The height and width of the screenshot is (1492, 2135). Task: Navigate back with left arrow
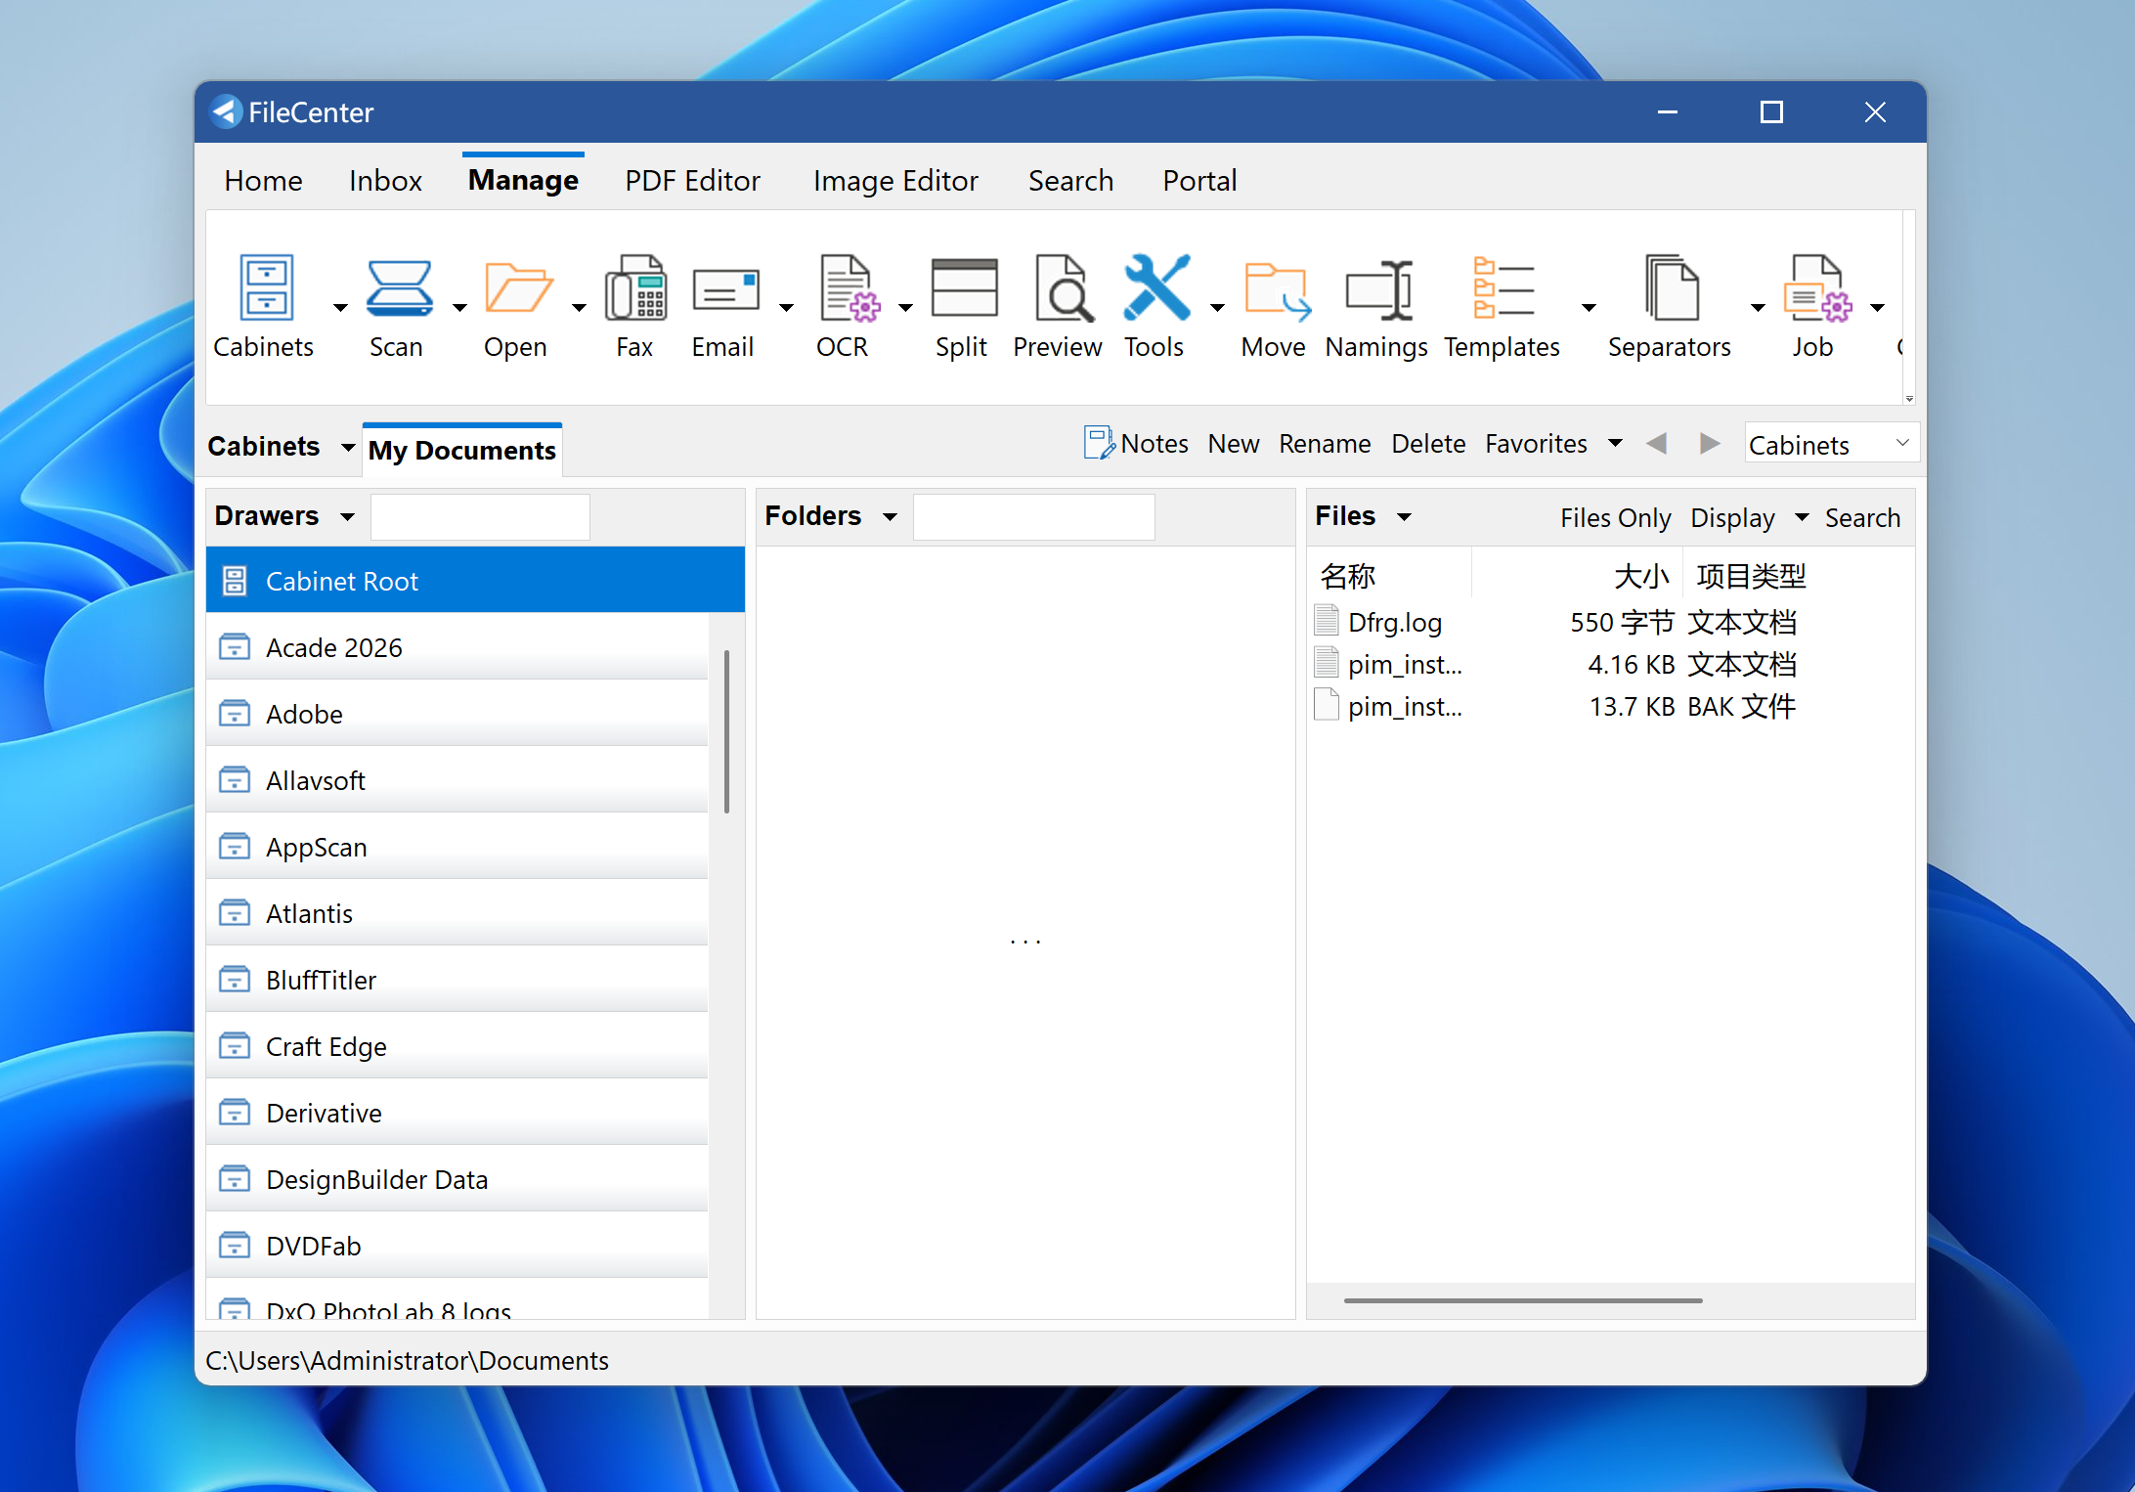1656,444
